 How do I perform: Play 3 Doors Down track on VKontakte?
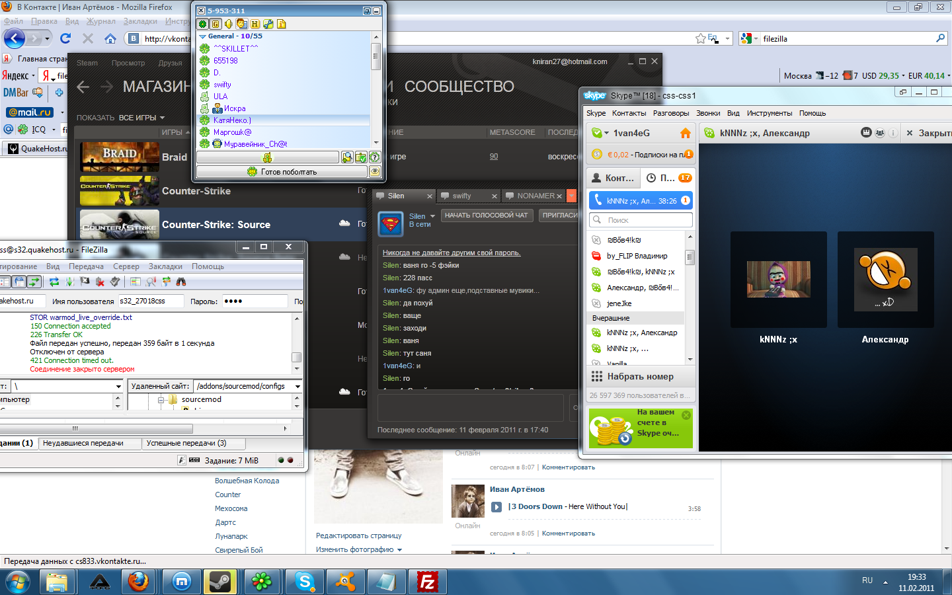496,507
